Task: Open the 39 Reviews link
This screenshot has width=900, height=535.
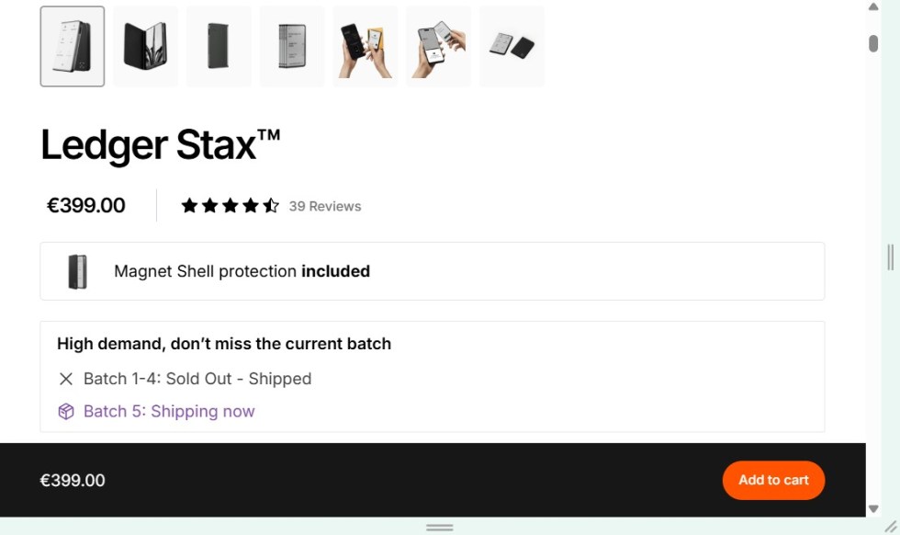Action: (323, 206)
